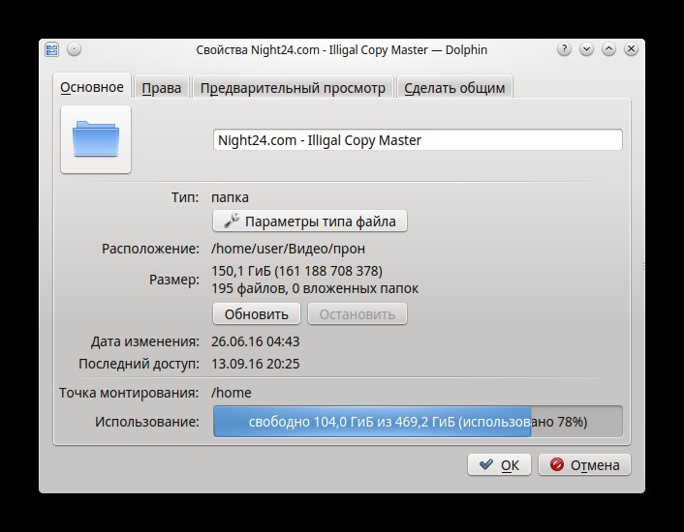This screenshot has height=532, width=684.
Task: Minimize the Dolphin properties window
Action: point(586,49)
